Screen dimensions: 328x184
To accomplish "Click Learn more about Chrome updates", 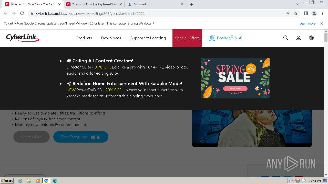I will (x=307, y=23).
